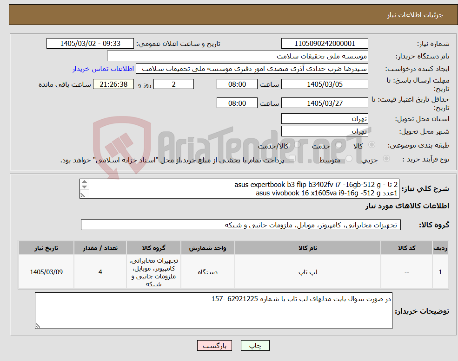458x361 pixels.
Task: Click the description box scroll down arrow
Action: [x=85, y=187]
